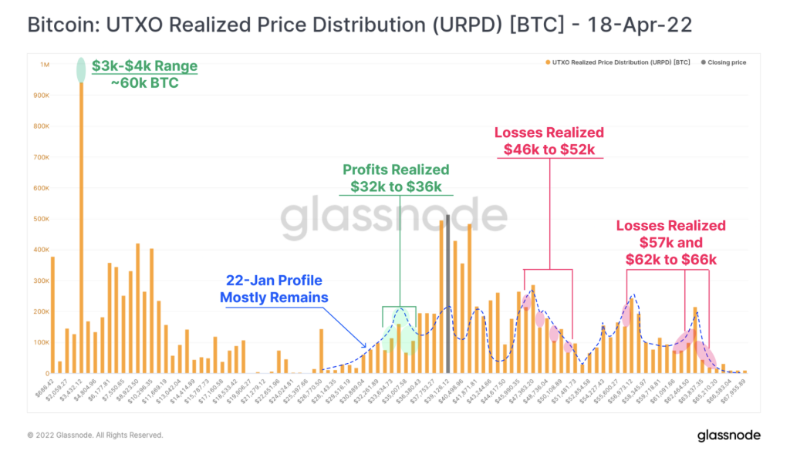This screenshot has width=790, height=454.
Task: Click the '500K' y-axis label
Action: point(42,219)
